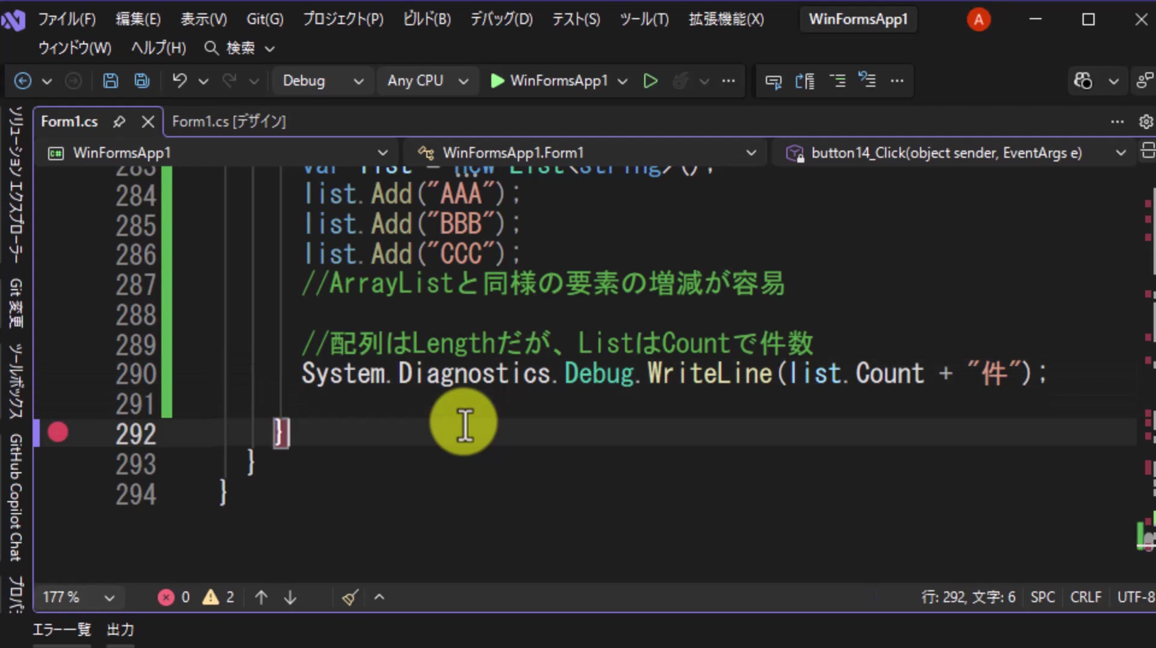1156x648 pixels.
Task: Open the 表示(V) menu
Action: pos(204,19)
